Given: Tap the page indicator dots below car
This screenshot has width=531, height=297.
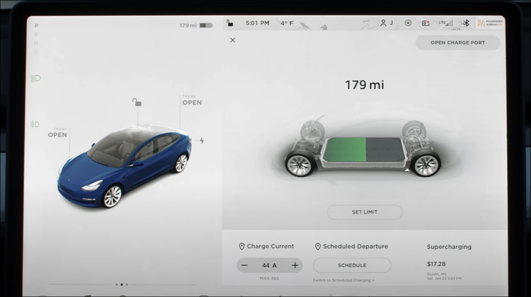Looking at the screenshot, I should click(121, 285).
